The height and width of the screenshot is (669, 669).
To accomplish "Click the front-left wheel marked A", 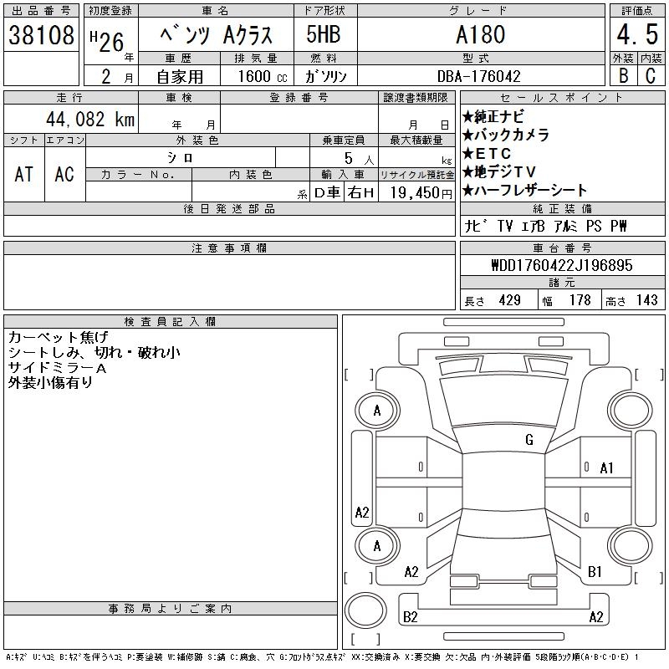I will point(377,411).
